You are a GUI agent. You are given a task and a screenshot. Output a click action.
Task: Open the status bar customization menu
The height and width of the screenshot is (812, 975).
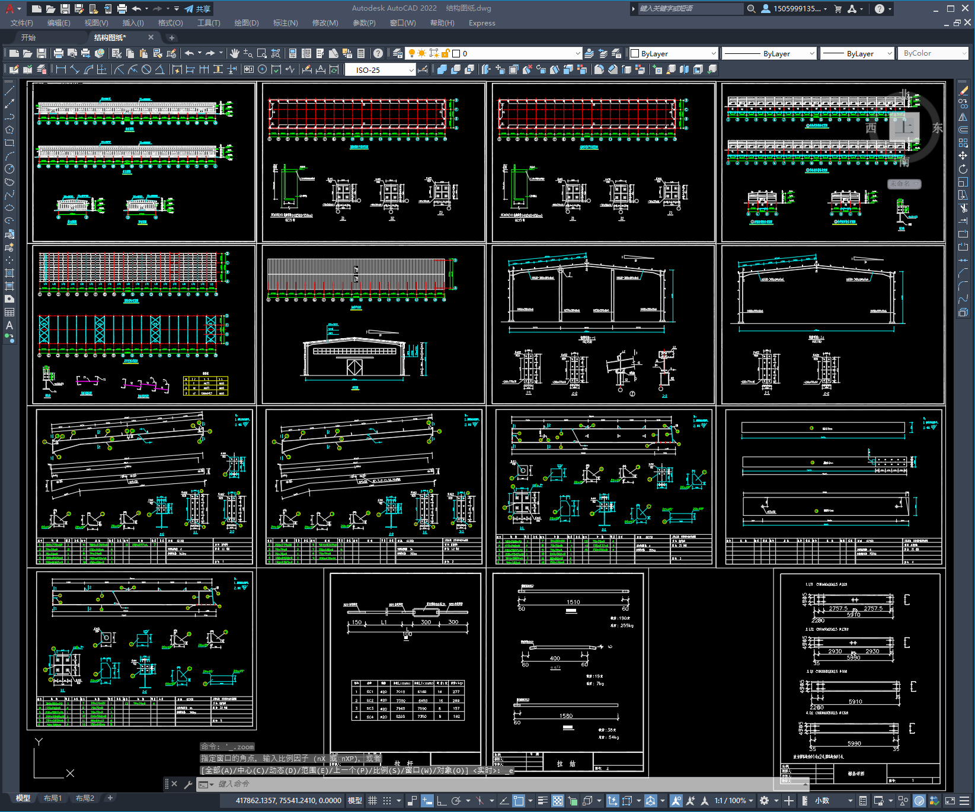[x=965, y=800]
